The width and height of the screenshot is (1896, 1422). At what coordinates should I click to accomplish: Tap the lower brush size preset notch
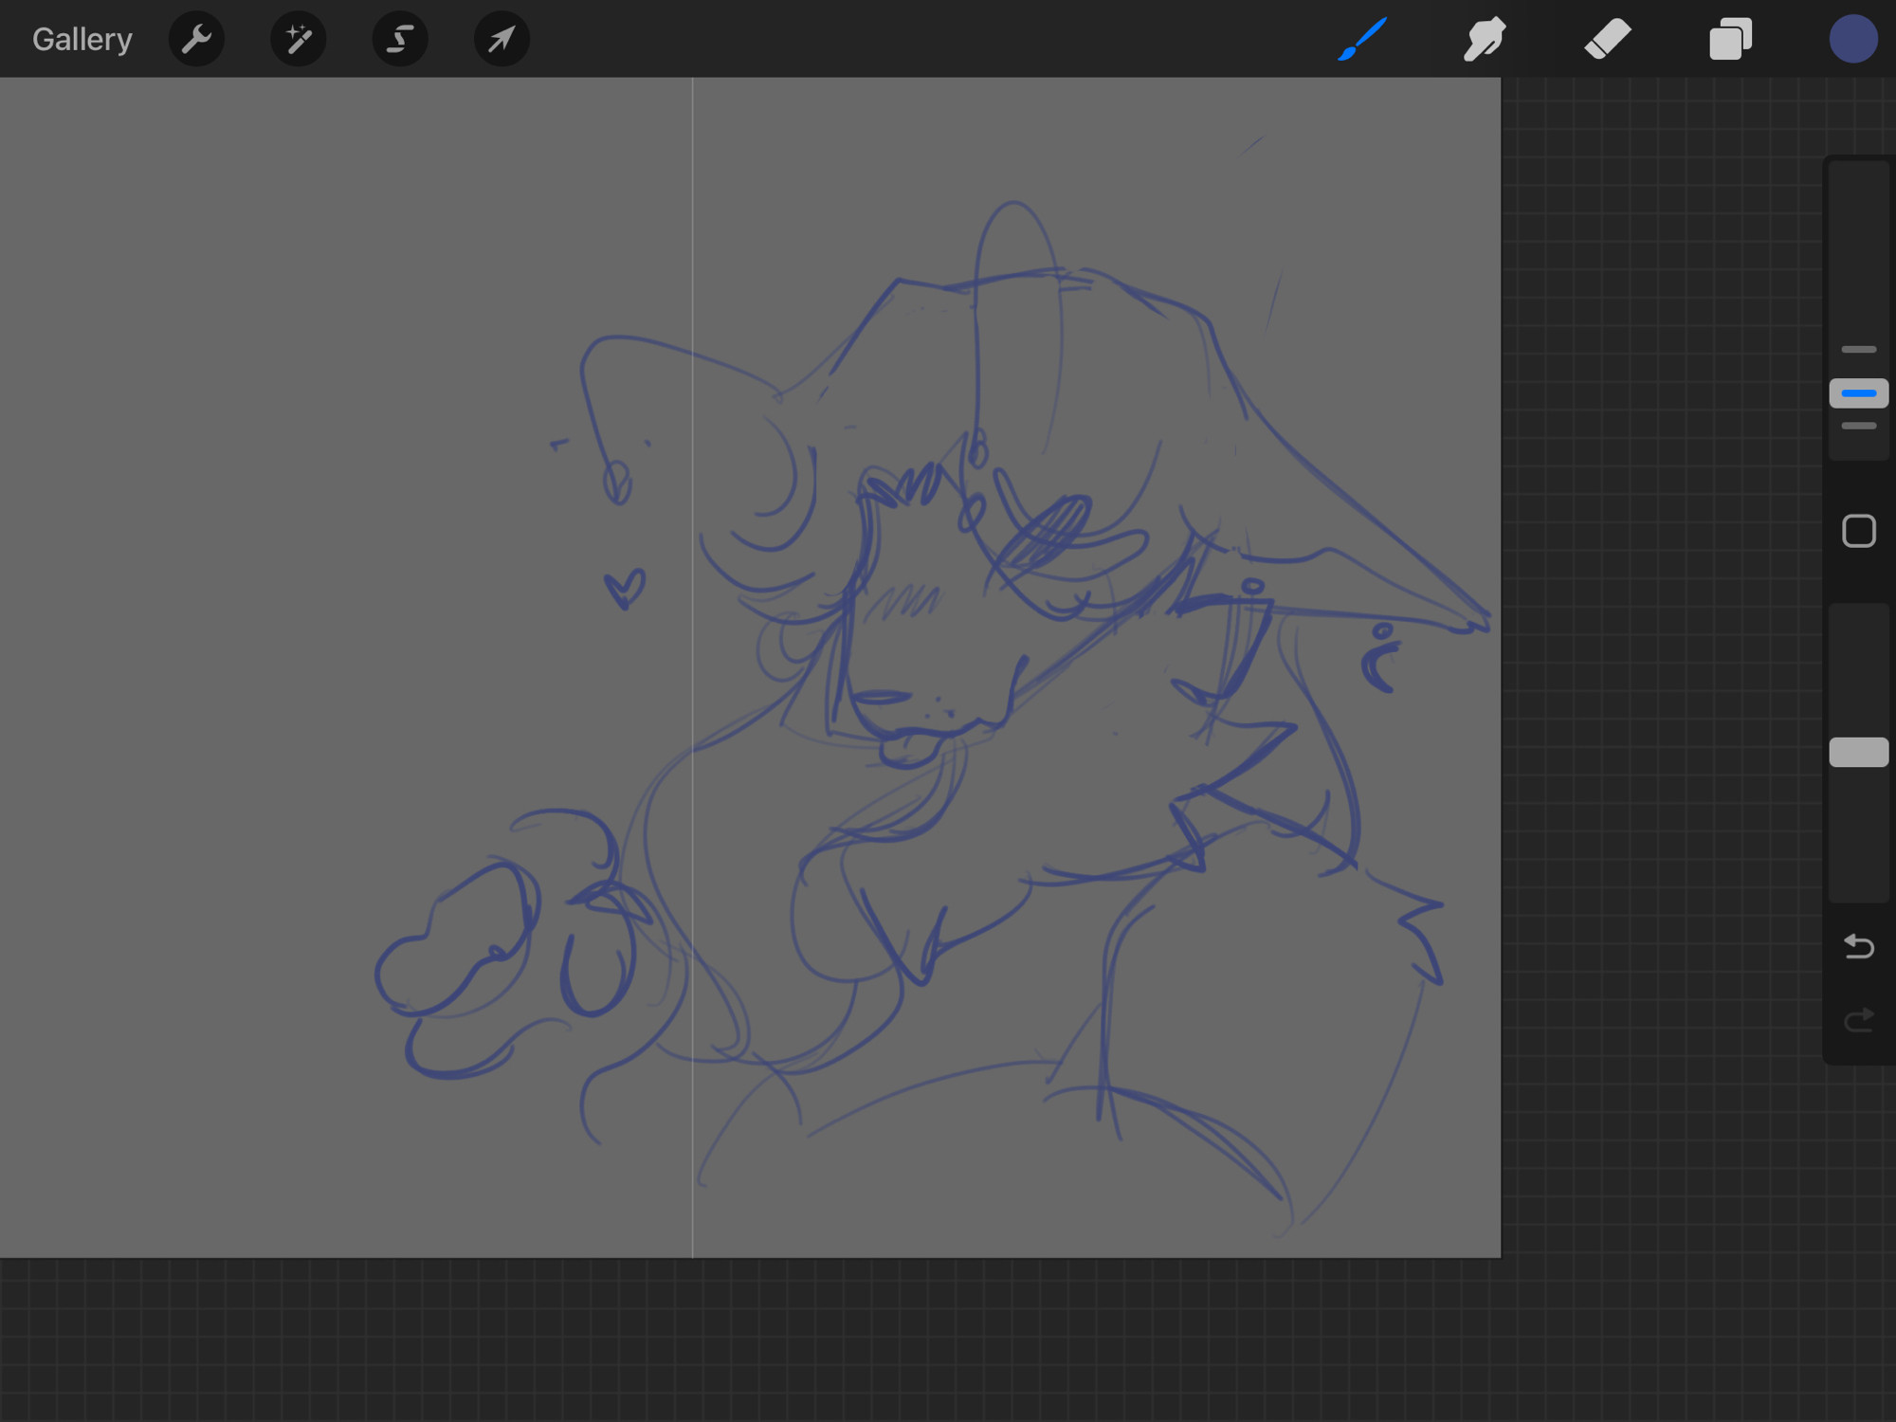(x=1858, y=426)
